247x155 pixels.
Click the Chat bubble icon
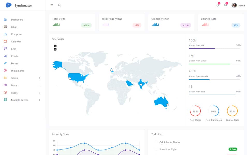5,49
